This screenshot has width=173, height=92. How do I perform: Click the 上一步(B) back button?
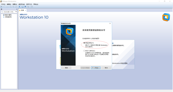85,68
